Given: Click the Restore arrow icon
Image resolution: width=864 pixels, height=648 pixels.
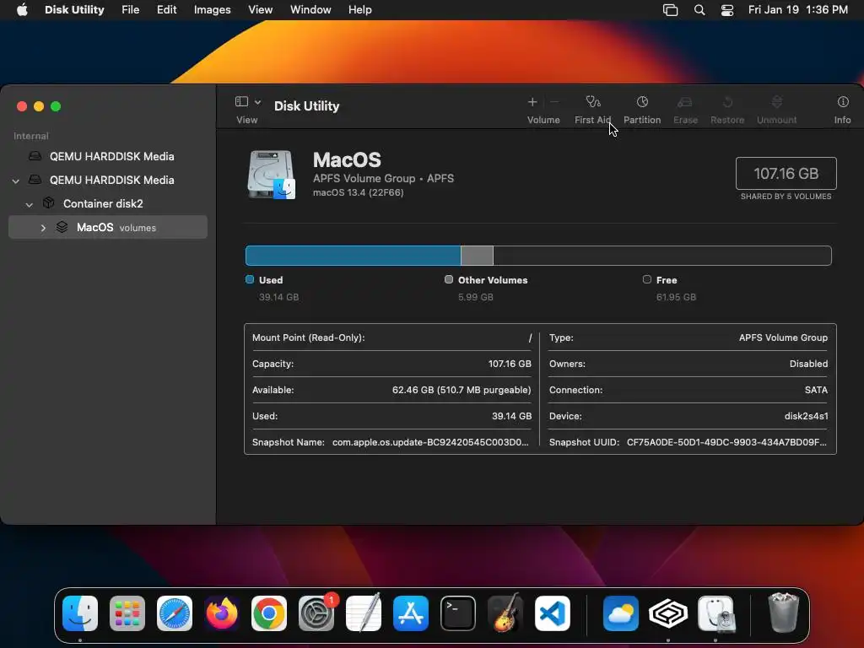Looking at the screenshot, I should [x=727, y=102].
